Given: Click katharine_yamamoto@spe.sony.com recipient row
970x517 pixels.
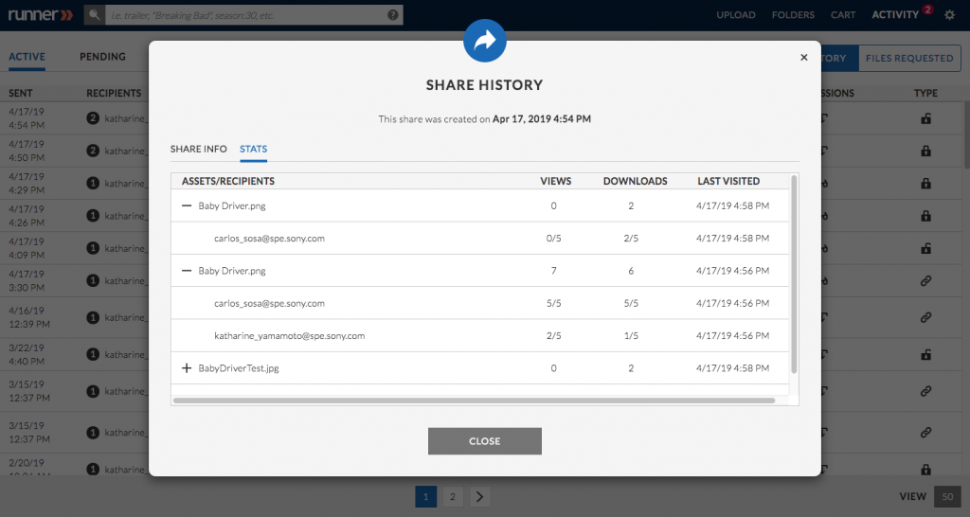Looking at the screenshot, I should click(x=480, y=336).
